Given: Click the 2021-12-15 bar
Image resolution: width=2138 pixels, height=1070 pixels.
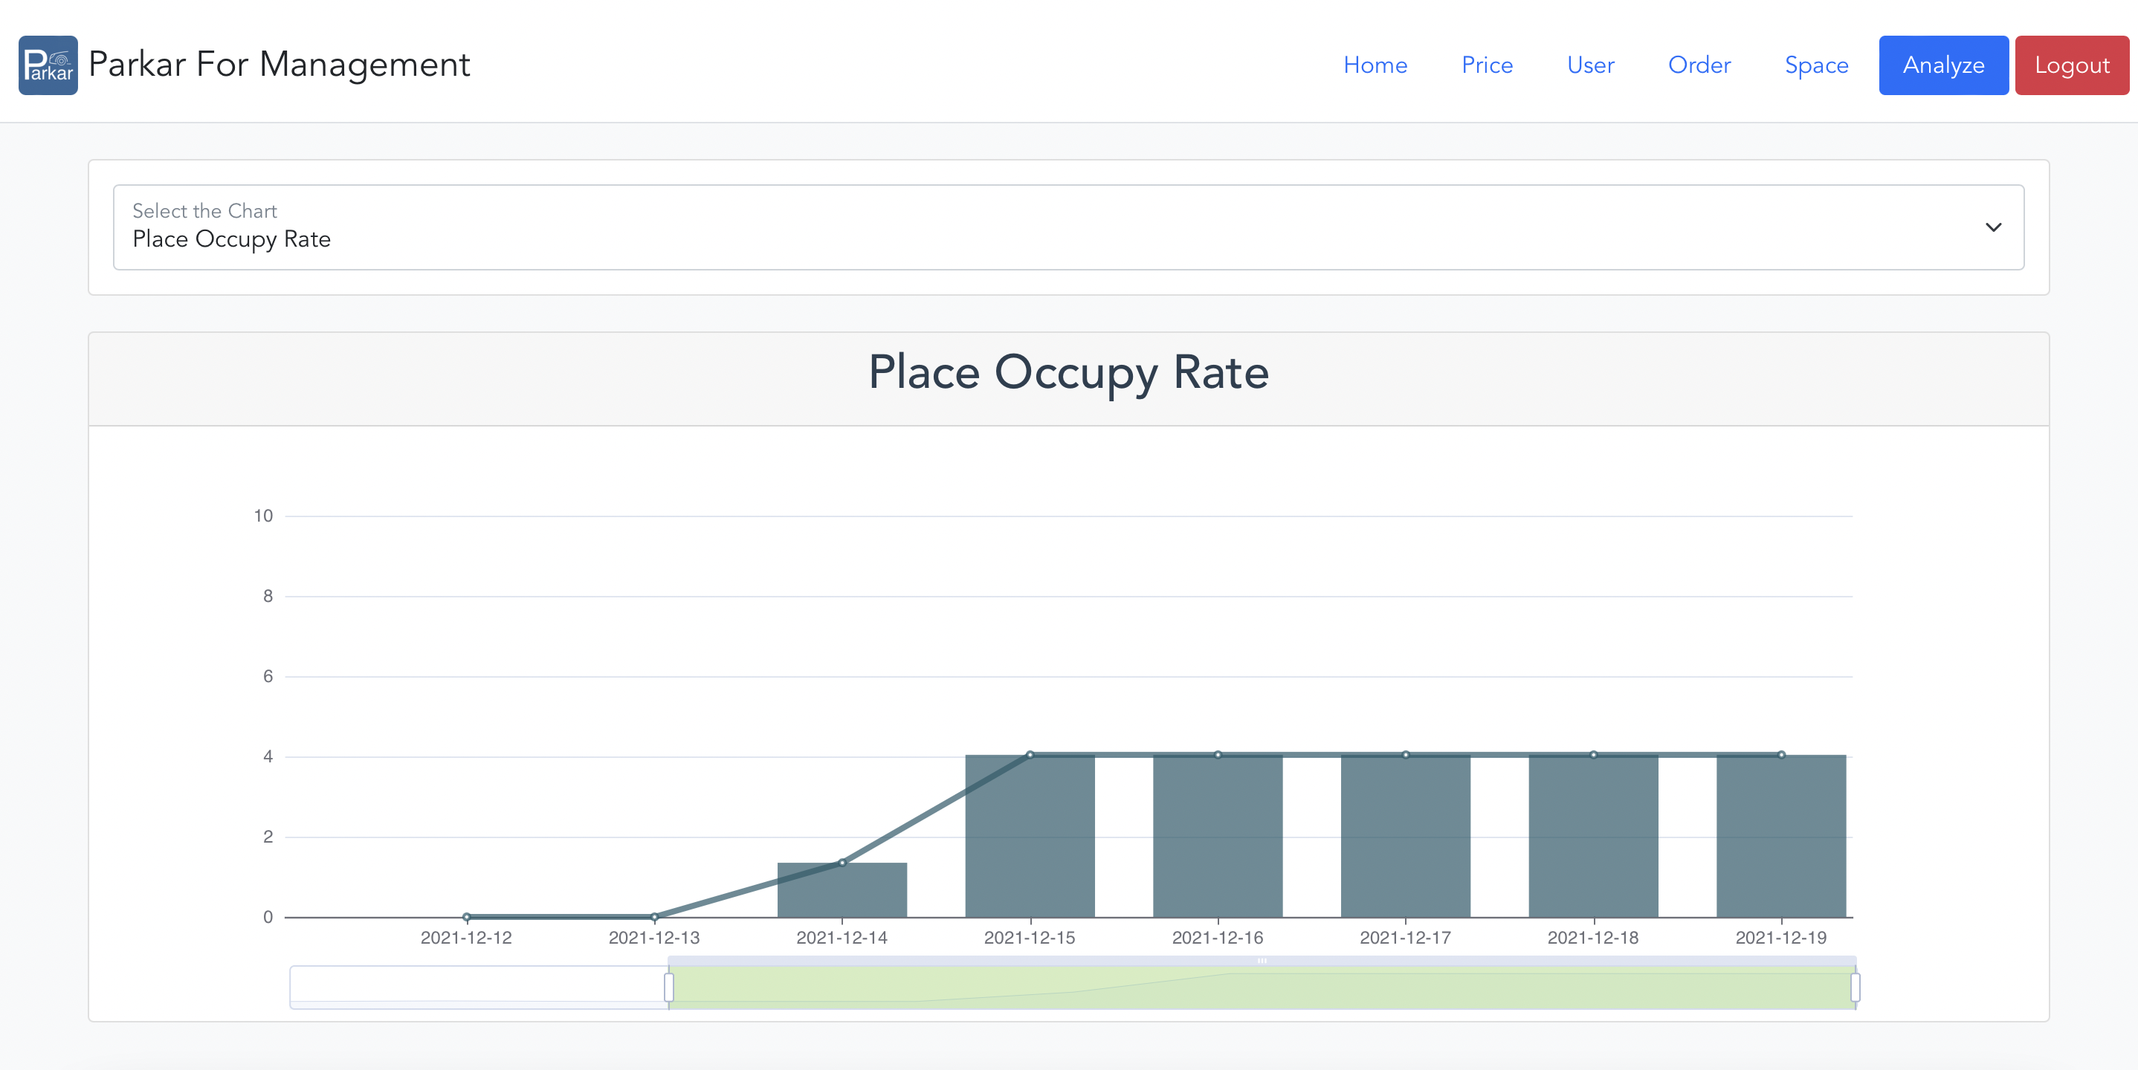Looking at the screenshot, I should pos(1029,837).
